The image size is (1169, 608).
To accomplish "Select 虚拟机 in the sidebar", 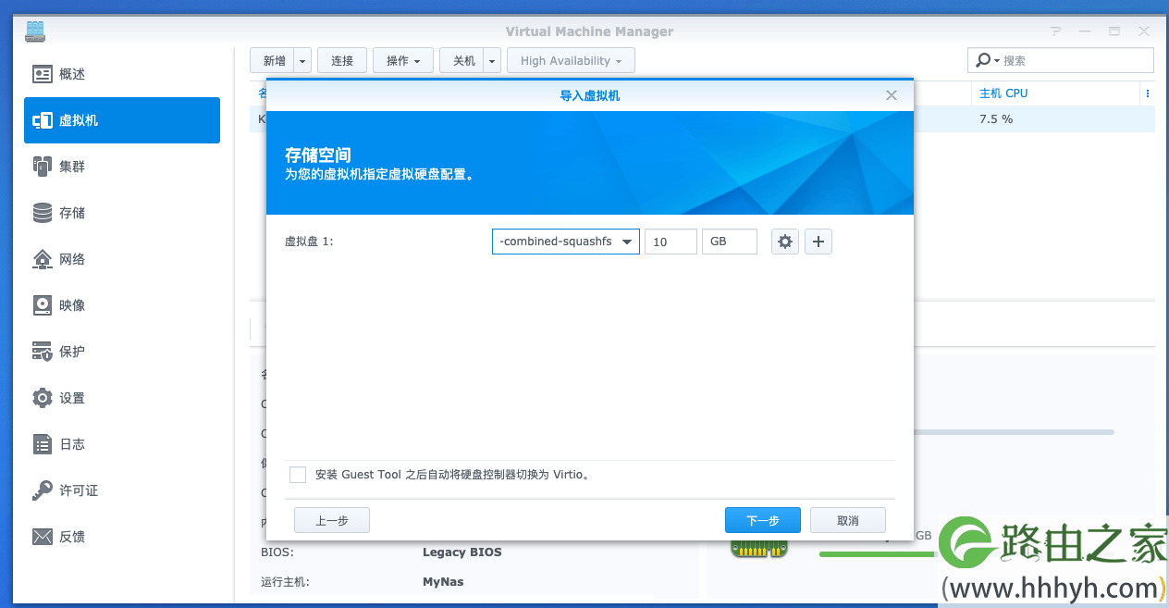I will [x=122, y=120].
